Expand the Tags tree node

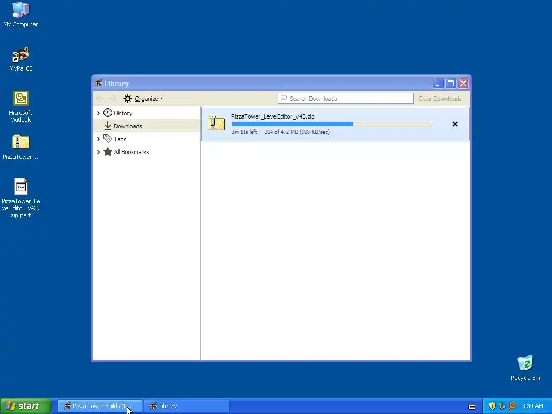click(x=98, y=139)
